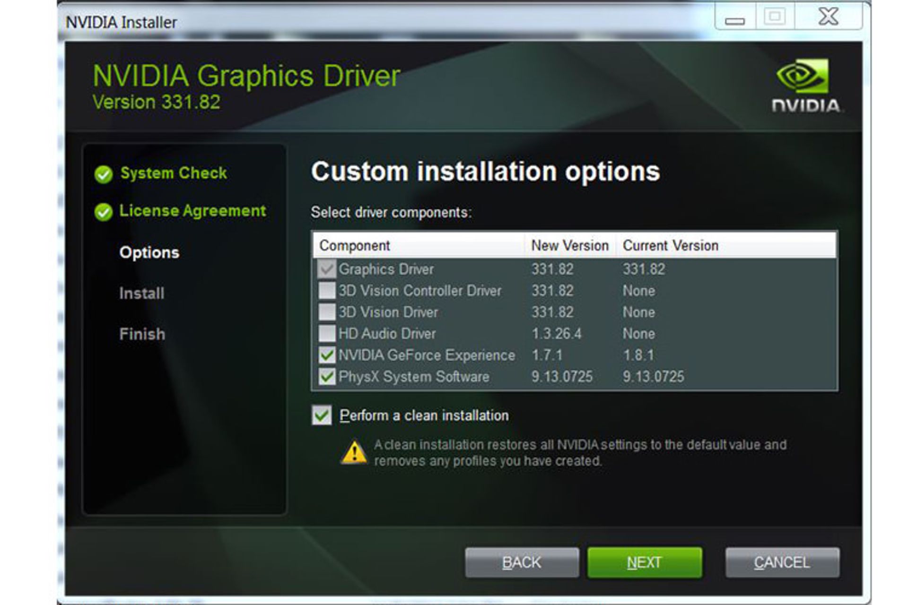Click the Component column header
The height and width of the screenshot is (605, 908).
pyautogui.click(x=419, y=245)
